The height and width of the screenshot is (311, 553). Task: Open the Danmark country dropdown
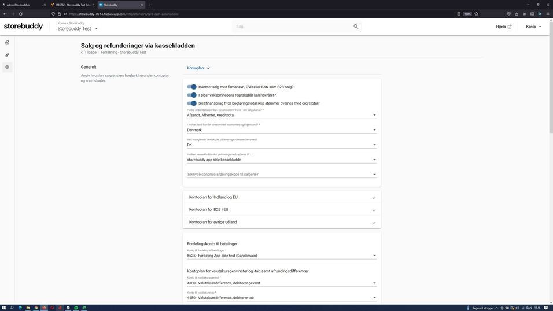click(x=281, y=130)
